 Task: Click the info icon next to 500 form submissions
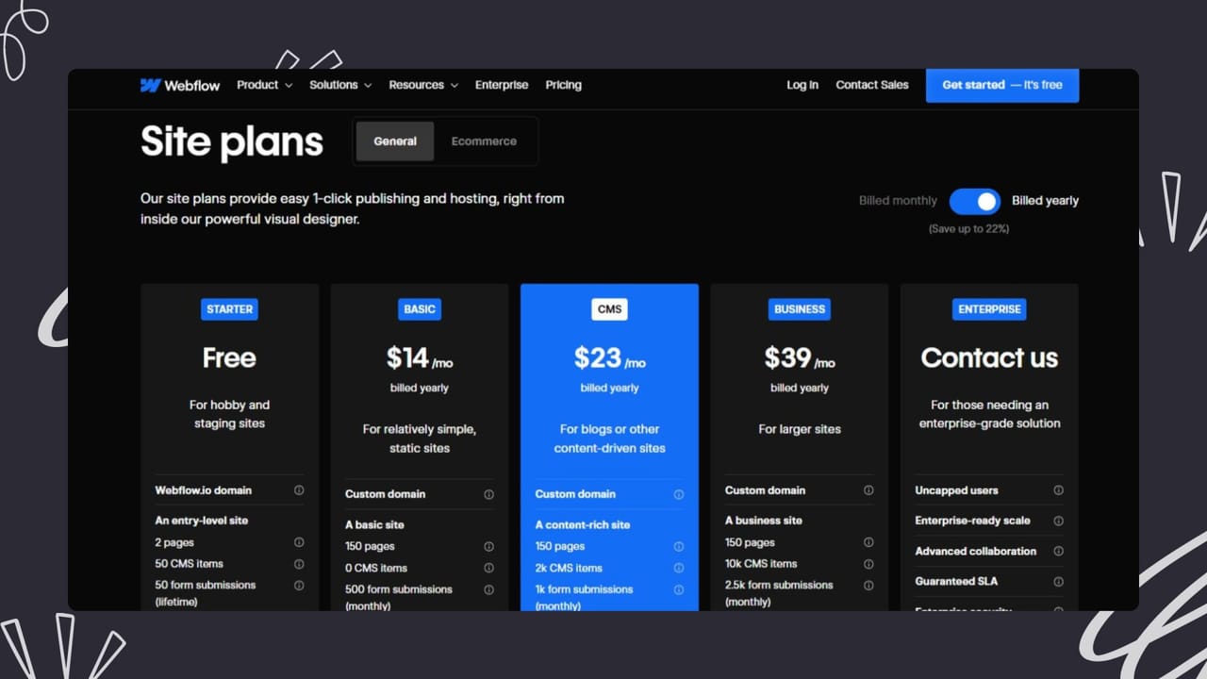tap(488, 589)
